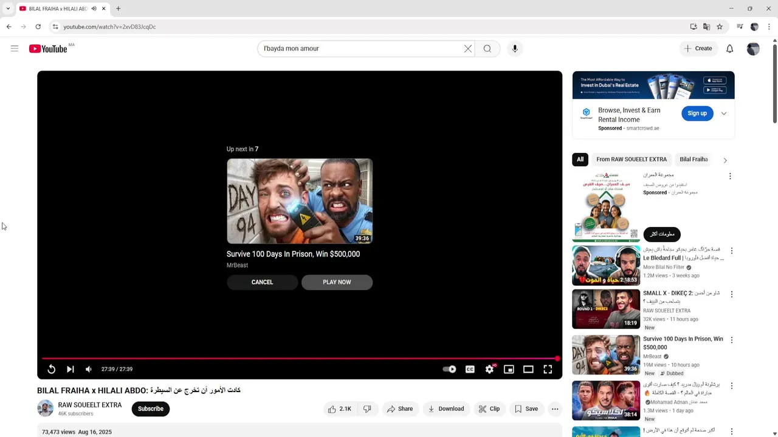Click the video progress bar

pyautogui.click(x=300, y=359)
